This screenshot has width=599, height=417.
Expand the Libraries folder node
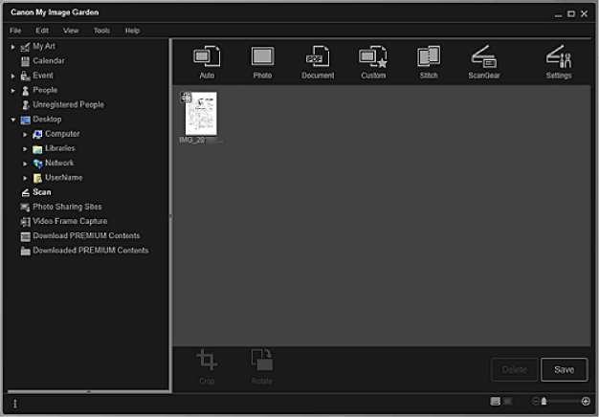tap(26, 149)
